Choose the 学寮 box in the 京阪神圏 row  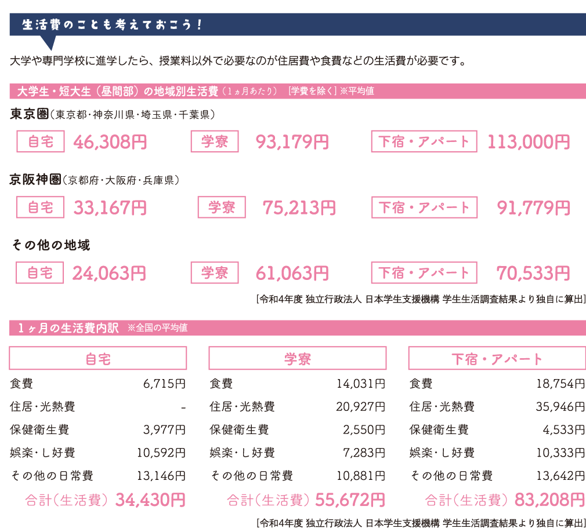pos(222,207)
